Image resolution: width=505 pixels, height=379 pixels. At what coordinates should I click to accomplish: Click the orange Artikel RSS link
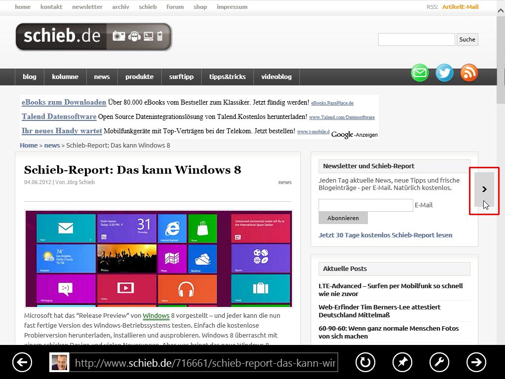click(451, 7)
